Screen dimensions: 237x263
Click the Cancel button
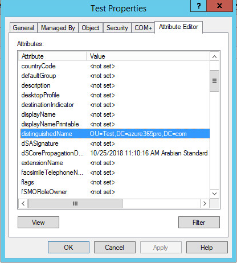(115, 247)
